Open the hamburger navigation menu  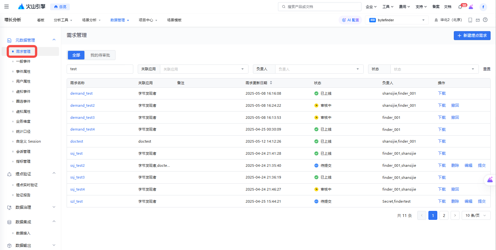(x=6, y=7)
